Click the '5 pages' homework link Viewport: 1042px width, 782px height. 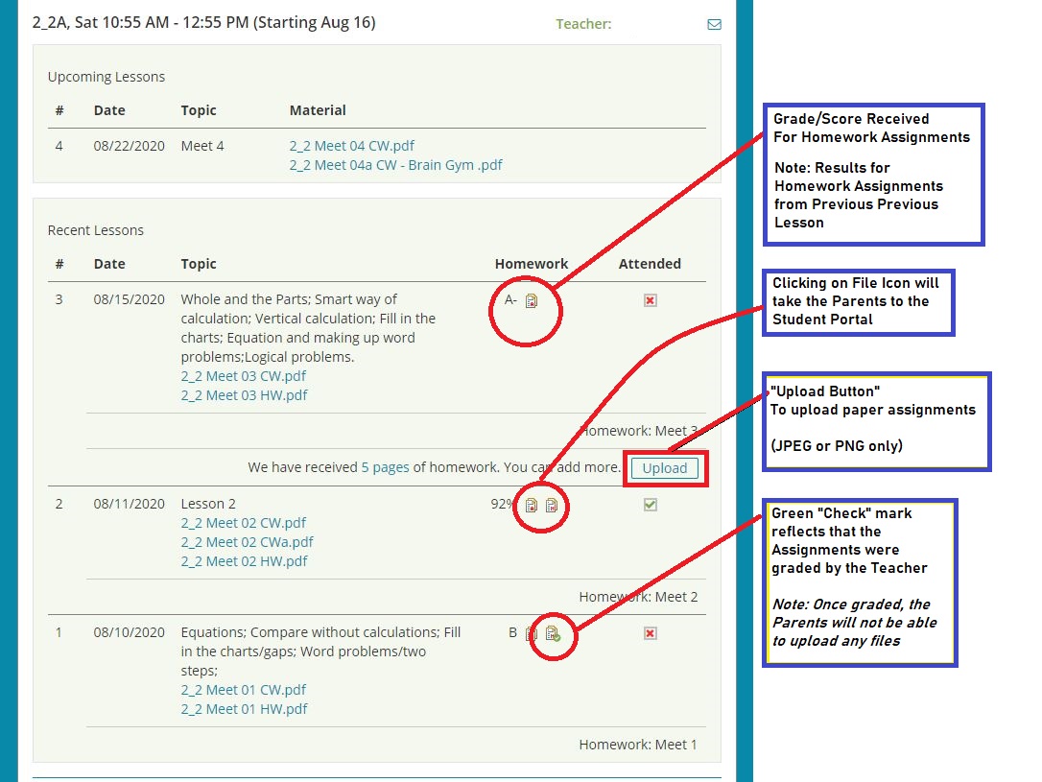tap(385, 467)
